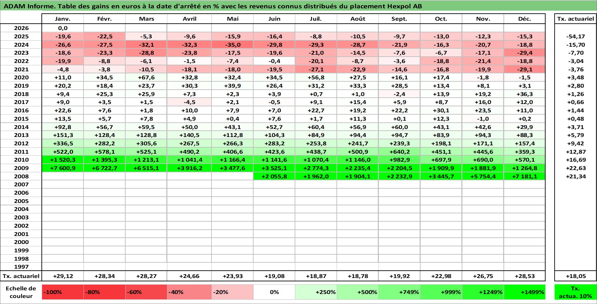Screen dimensions: 597x304
Task: Click the -27,1 cell in 2021
Action: [316, 69]
